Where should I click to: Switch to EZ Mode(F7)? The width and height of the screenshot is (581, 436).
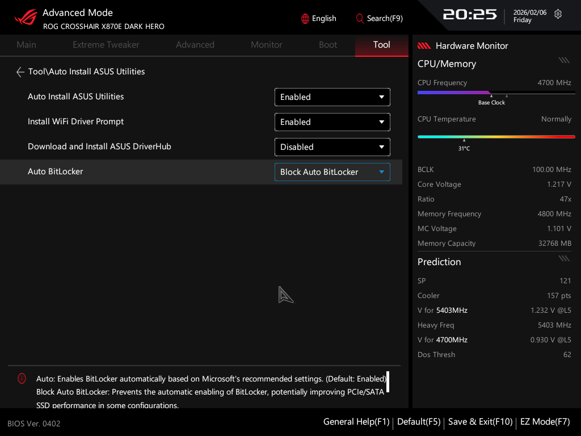pos(545,422)
